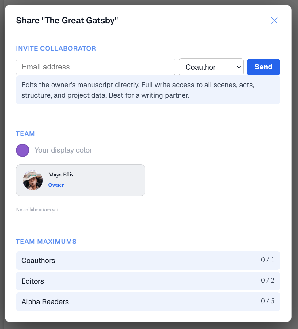Select the Editors maximum row
The height and width of the screenshot is (329, 298).
click(148, 281)
